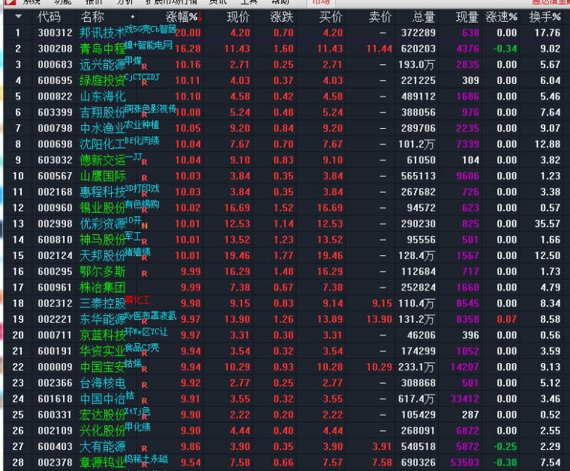Click R marker in 绿庭投资 row
The width and height of the screenshot is (570, 471).
144,82
